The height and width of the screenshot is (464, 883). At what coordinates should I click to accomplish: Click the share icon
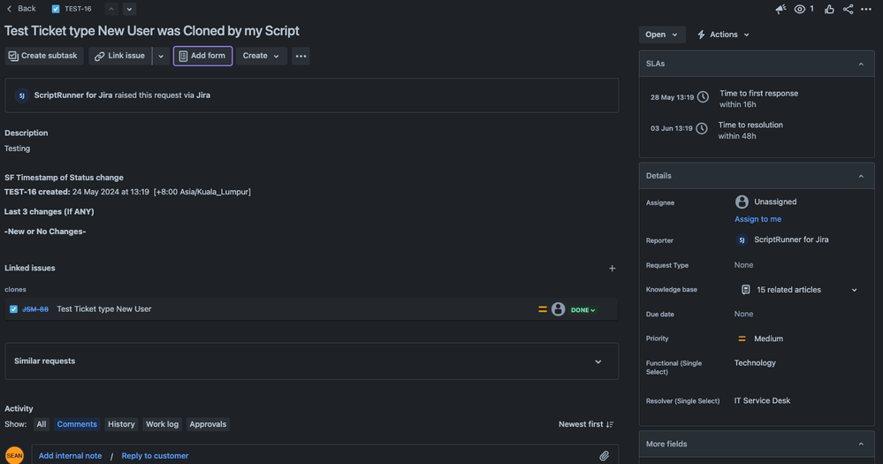click(848, 9)
